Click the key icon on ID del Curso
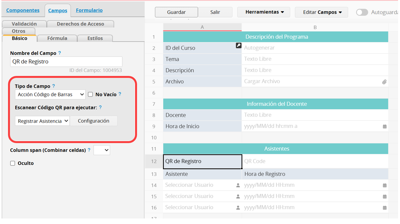 tap(238, 46)
